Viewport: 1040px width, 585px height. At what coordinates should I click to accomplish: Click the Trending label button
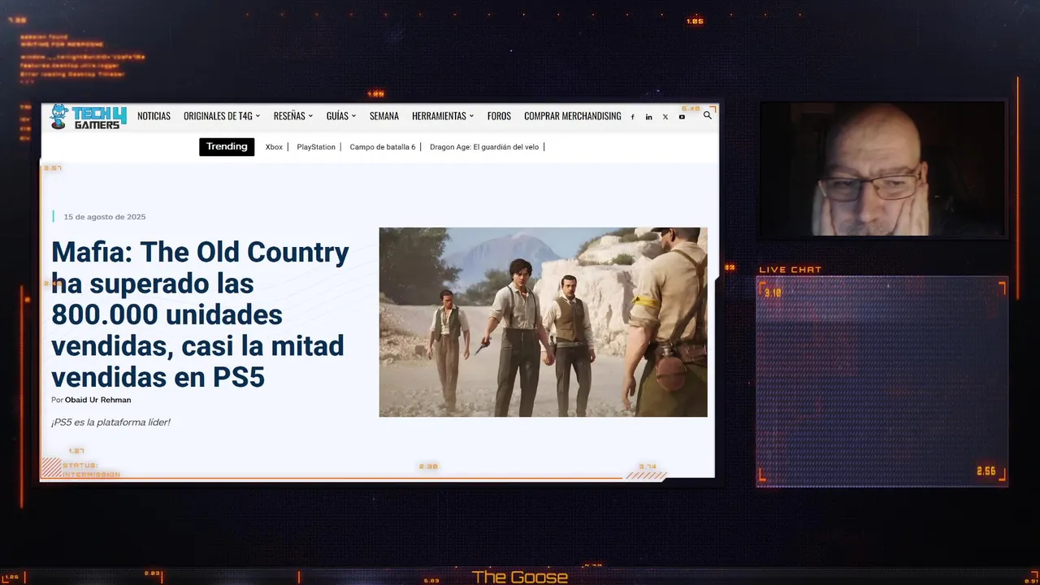coord(227,147)
